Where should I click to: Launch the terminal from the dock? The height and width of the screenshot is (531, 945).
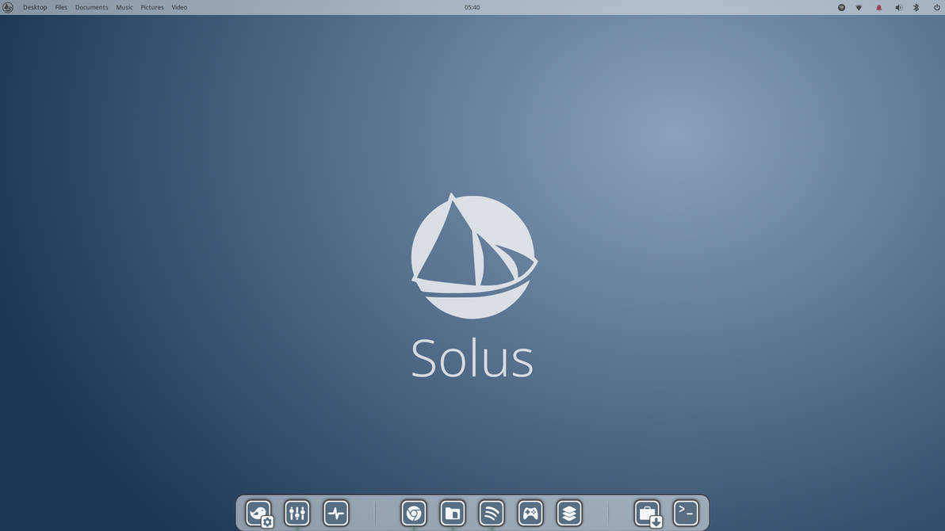click(x=686, y=513)
